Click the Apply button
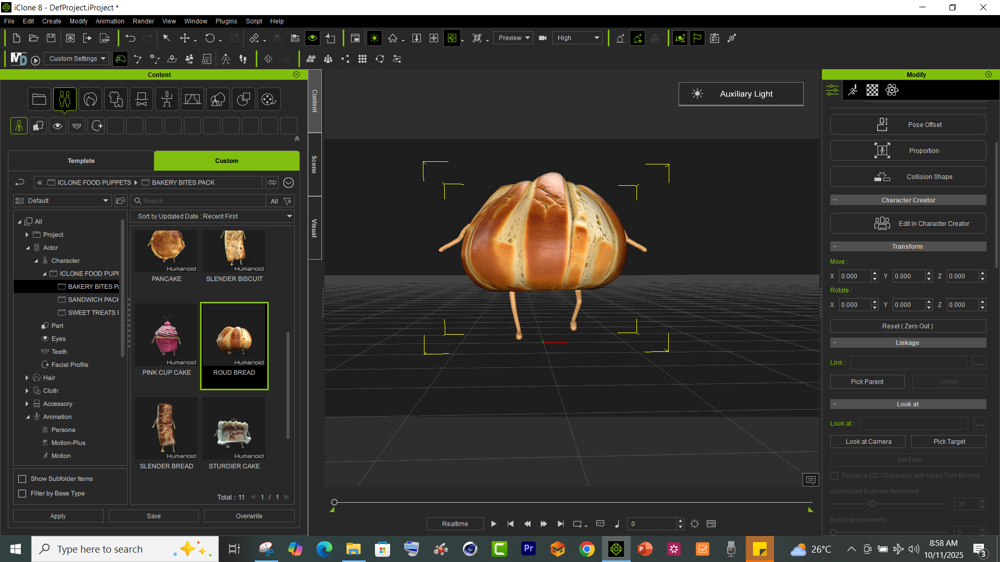The height and width of the screenshot is (562, 1000). click(x=58, y=516)
